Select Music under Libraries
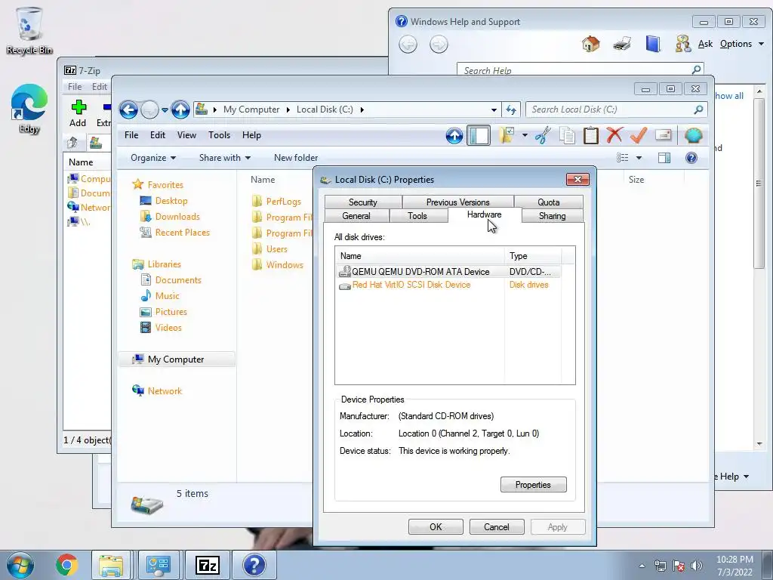 [x=160, y=296]
